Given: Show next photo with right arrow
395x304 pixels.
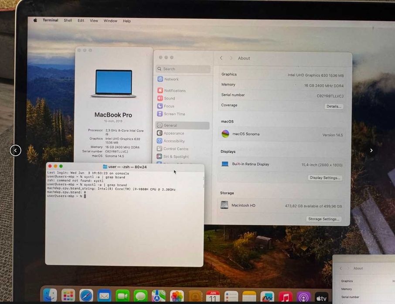Looking at the screenshot, I should tap(371, 150).
